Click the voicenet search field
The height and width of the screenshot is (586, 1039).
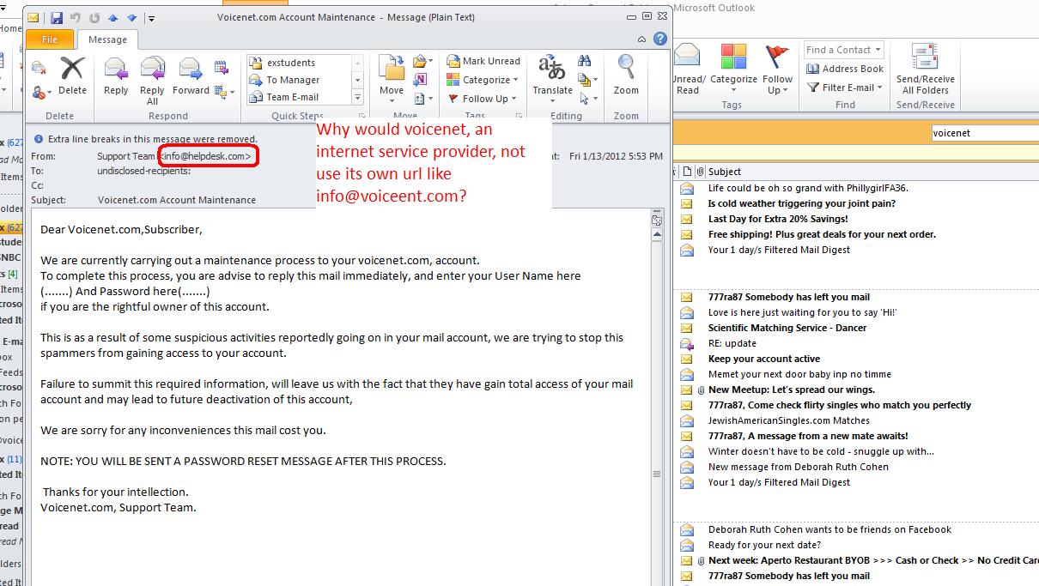[x=985, y=133]
